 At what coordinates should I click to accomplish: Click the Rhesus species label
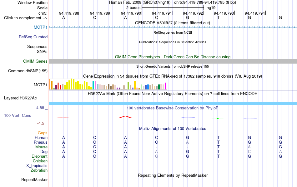[41, 142]
